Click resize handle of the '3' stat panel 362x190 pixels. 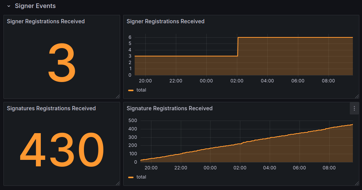pos(118,97)
